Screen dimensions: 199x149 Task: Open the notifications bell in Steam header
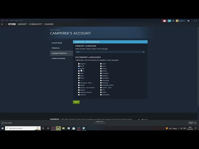tap(173, 21)
